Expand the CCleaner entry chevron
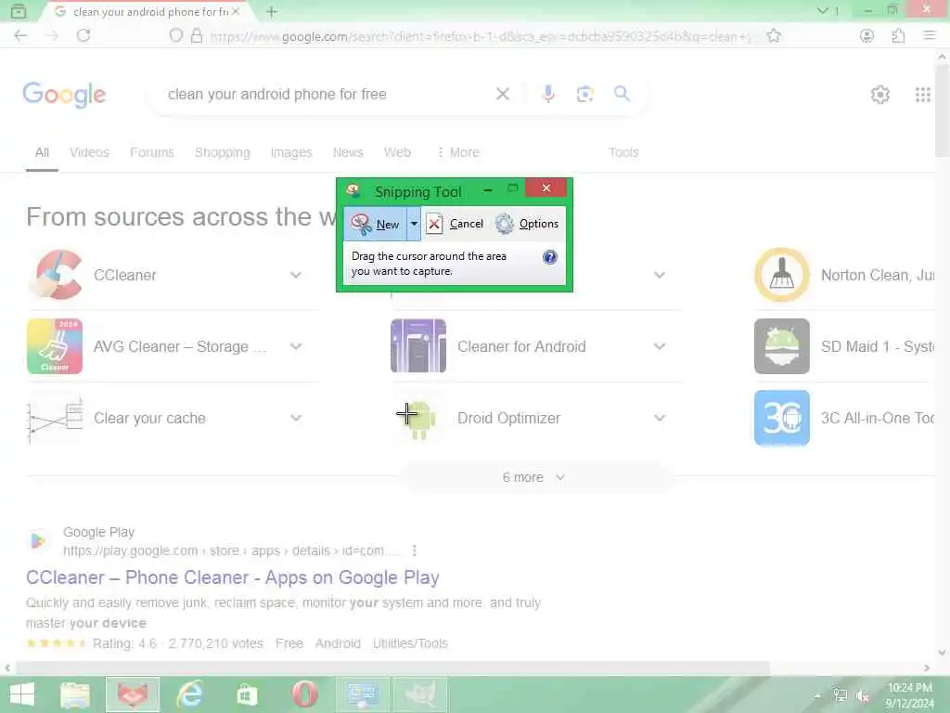This screenshot has width=950, height=713. 296,275
